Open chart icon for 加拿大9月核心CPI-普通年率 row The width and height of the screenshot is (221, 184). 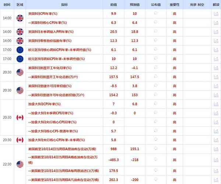(x=216, y=131)
